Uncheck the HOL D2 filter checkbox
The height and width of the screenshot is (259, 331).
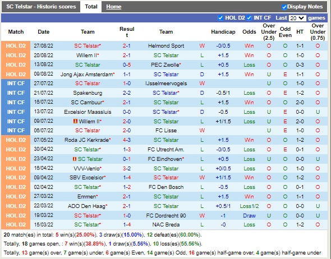click(x=220, y=18)
